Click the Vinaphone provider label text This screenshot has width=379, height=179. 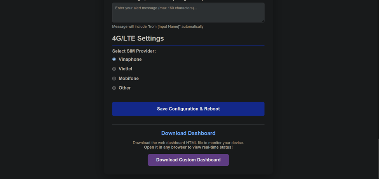pos(130,60)
